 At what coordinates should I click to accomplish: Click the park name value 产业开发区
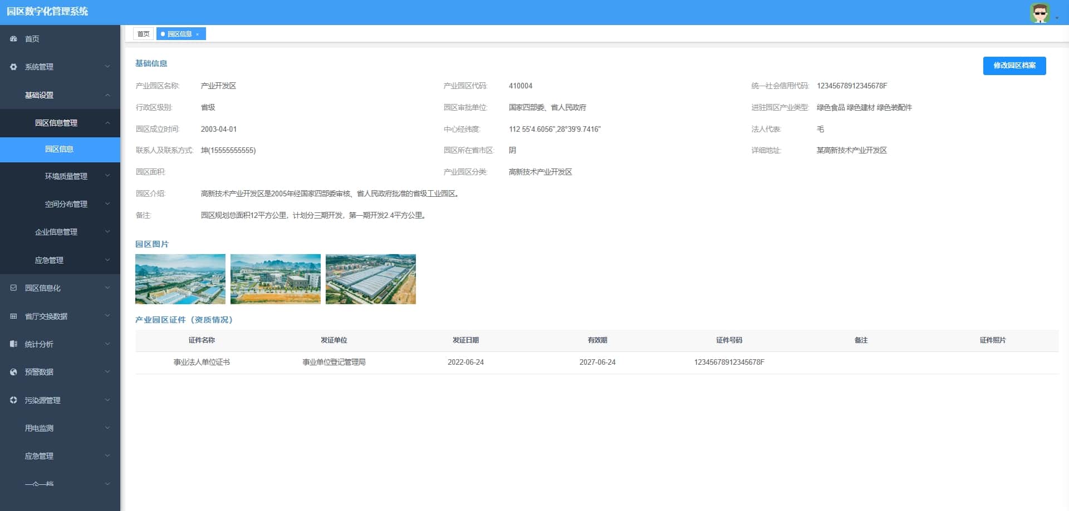(218, 86)
